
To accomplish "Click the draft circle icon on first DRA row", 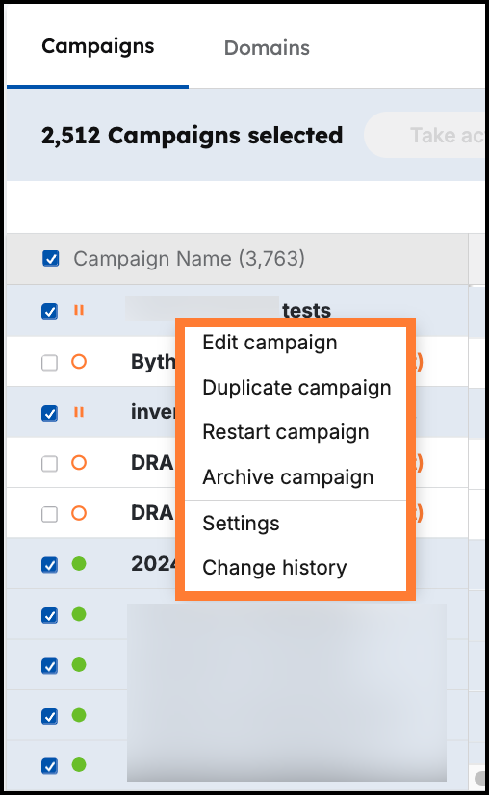I will [x=79, y=462].
